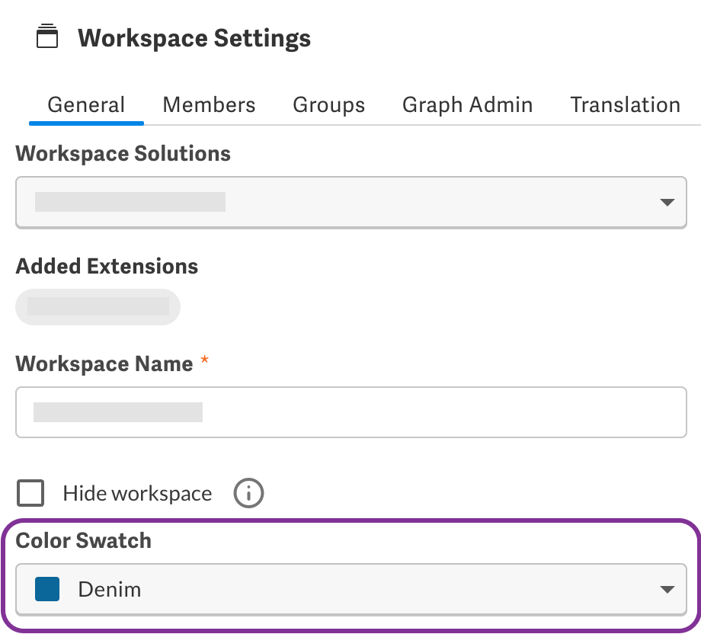The image size is (701, 634).
Task: Focus the Workspace Name text field
Action: point(350,412)
